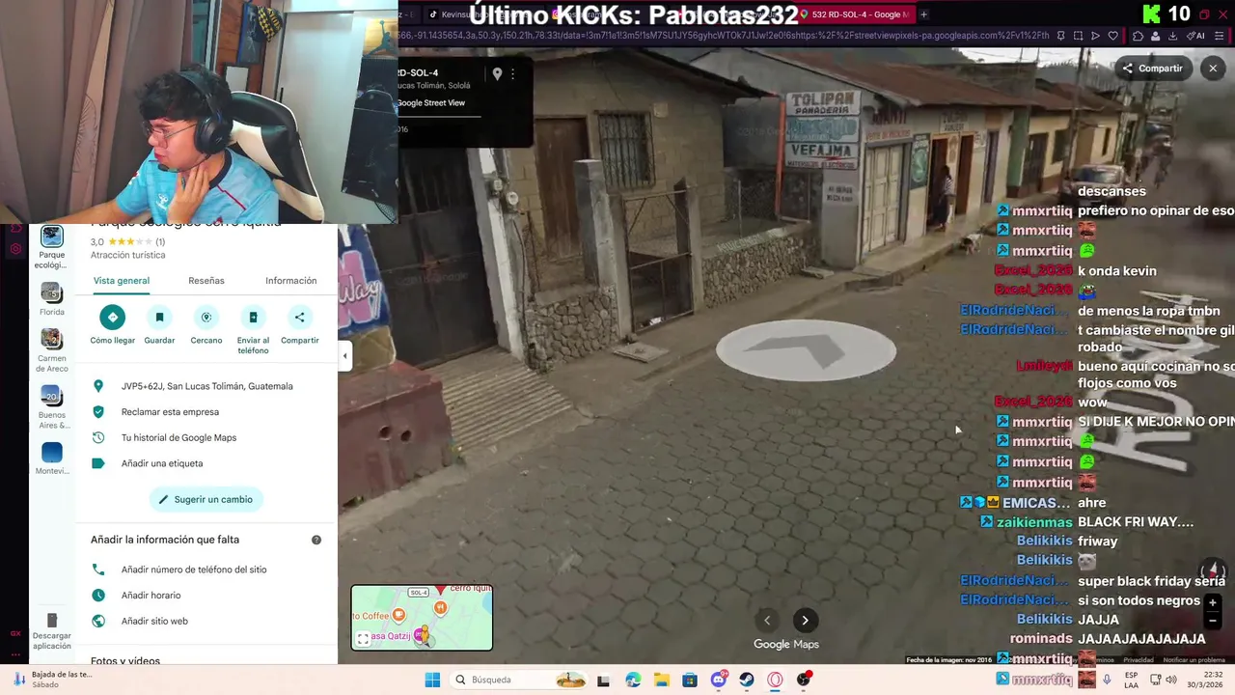Switch to the Reseñas tab
1235x695 pixels.
pos(206,281)
